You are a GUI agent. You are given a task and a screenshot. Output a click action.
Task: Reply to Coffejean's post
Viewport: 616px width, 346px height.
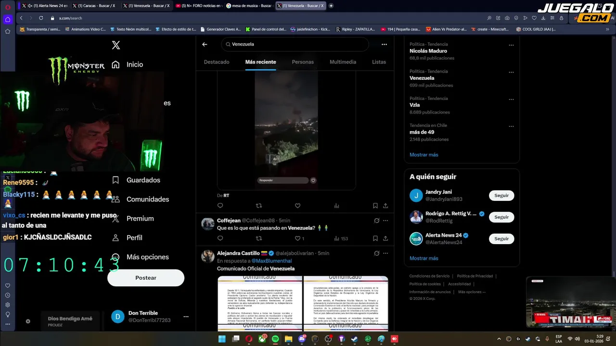[220, 238]
